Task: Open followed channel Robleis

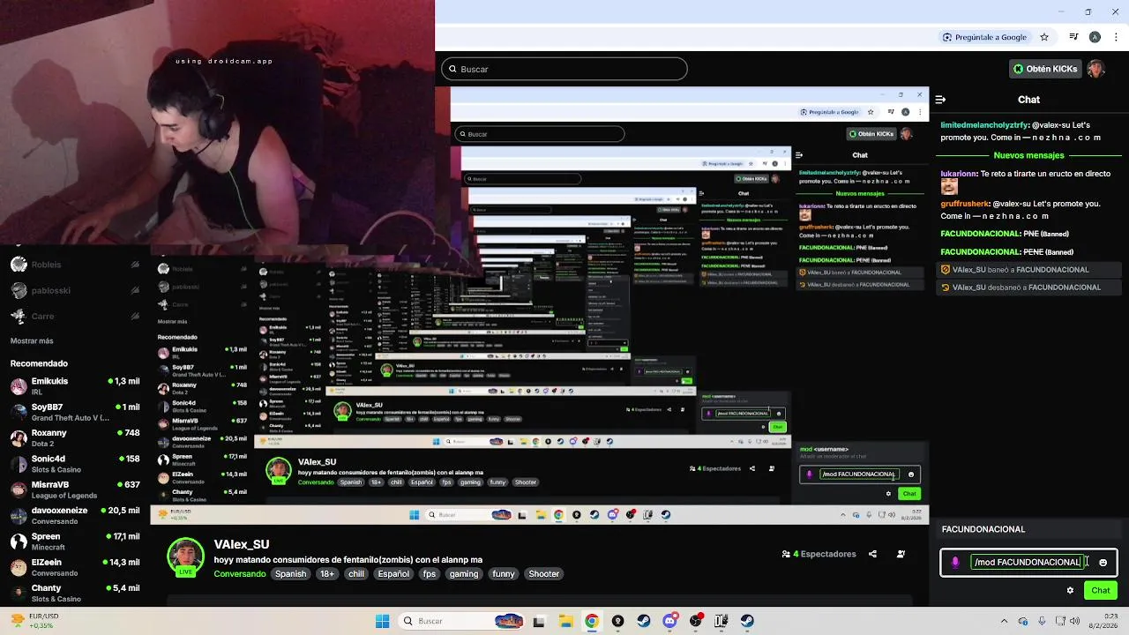Action: (x=75, y=265)
